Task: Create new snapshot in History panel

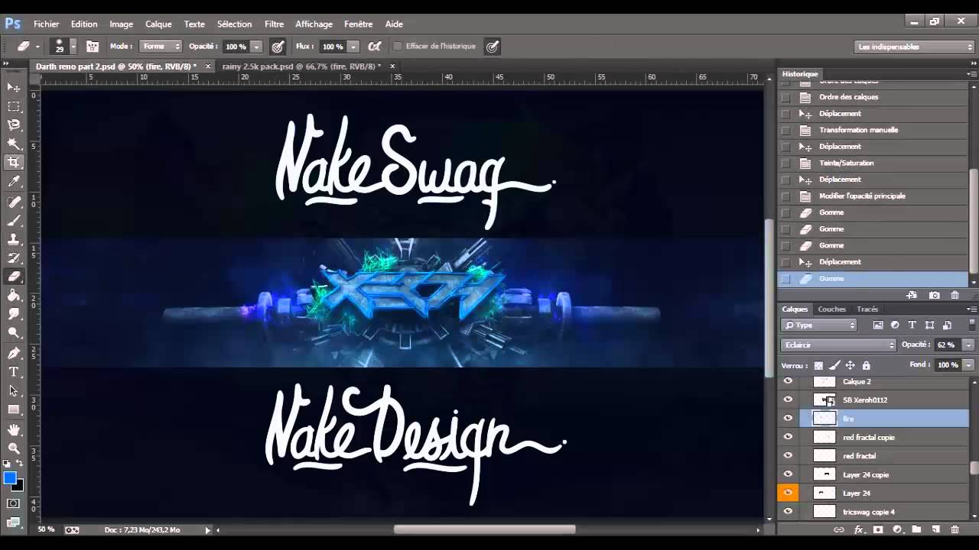Action: (934, 295)
